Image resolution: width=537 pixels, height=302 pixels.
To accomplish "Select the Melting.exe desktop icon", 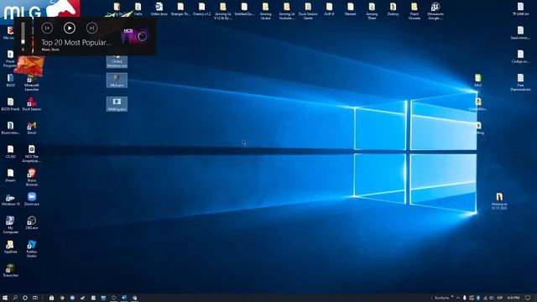I will 117,104.
